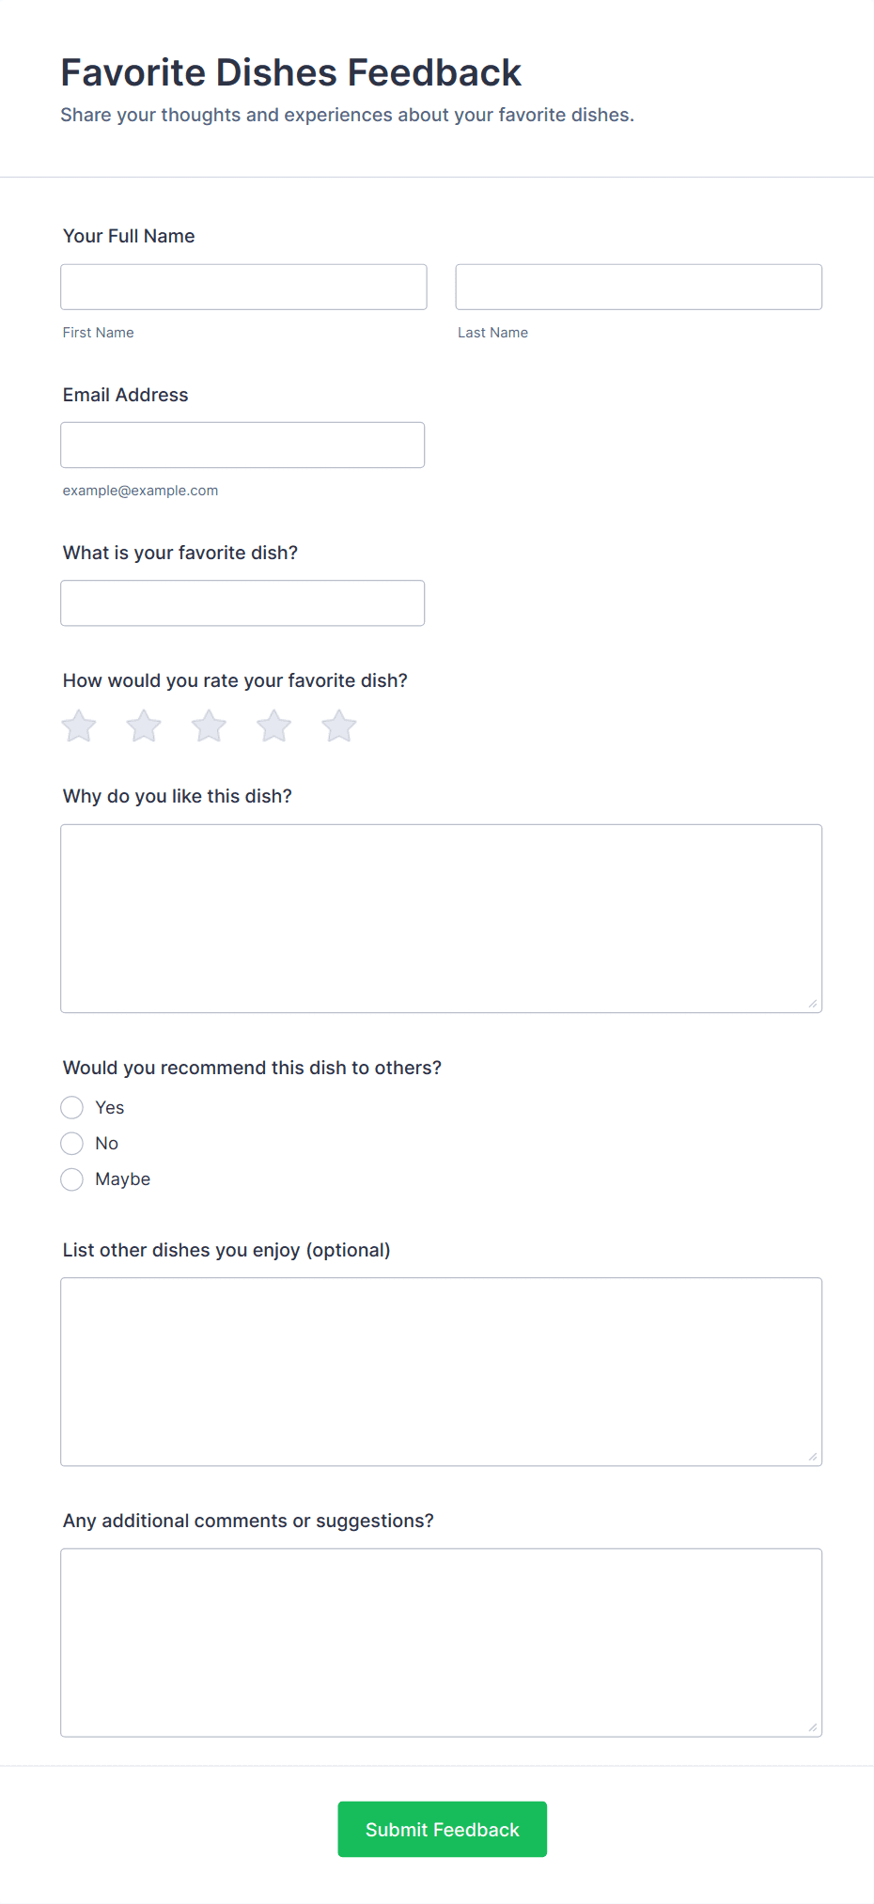Screen dimensions: 874x1904
Task: Click the 'Why do you like this dish' textarea
Action: tap(441, 918)
